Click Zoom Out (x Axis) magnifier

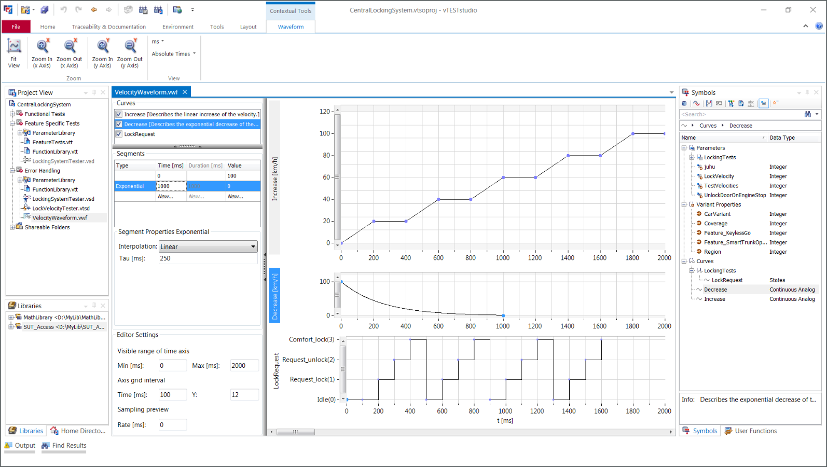pos(70,46)
